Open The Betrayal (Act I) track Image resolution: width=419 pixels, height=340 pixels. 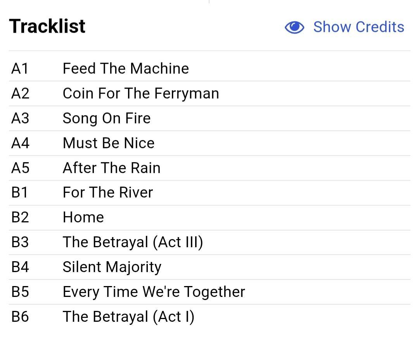tap(128, 317)
